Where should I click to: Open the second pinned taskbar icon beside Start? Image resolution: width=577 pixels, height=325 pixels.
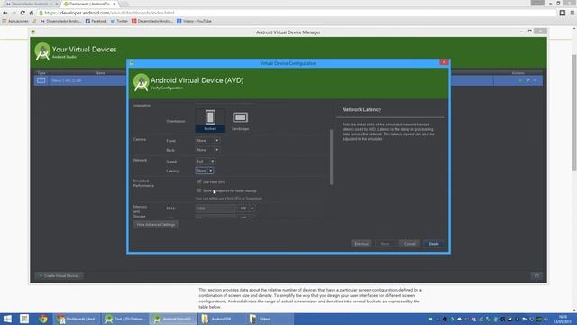pyautogui.click(x=24, y=319)
